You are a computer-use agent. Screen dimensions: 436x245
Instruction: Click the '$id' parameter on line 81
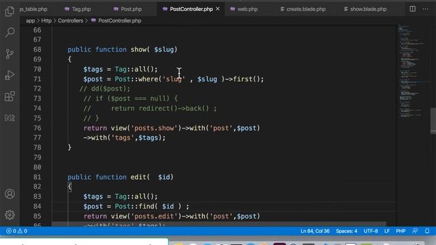point(164,177)
